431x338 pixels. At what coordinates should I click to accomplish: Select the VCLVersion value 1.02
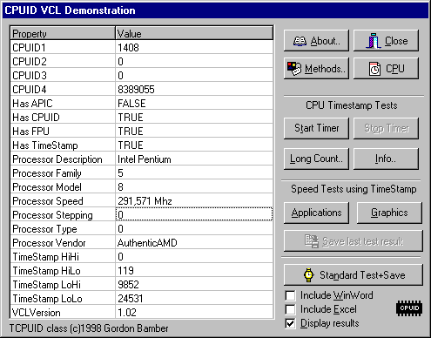(x=194, y=312)
